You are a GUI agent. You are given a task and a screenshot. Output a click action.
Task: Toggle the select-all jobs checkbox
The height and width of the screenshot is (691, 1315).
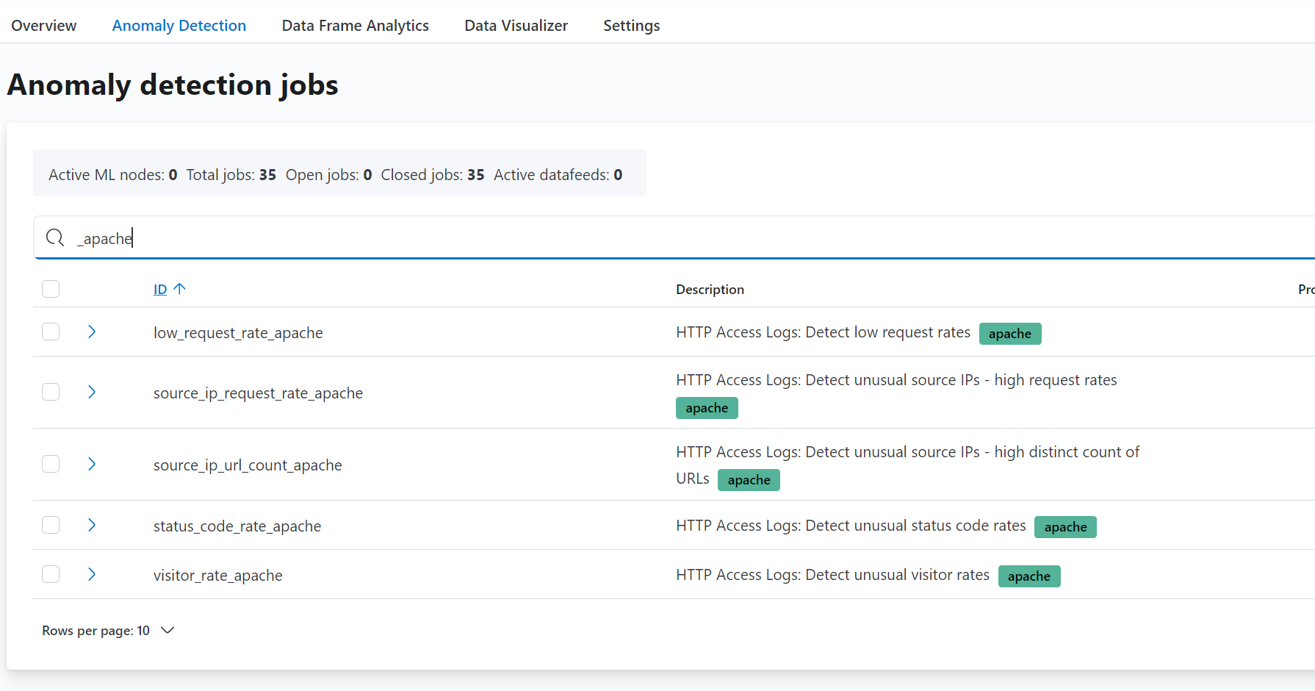(51, 289)
